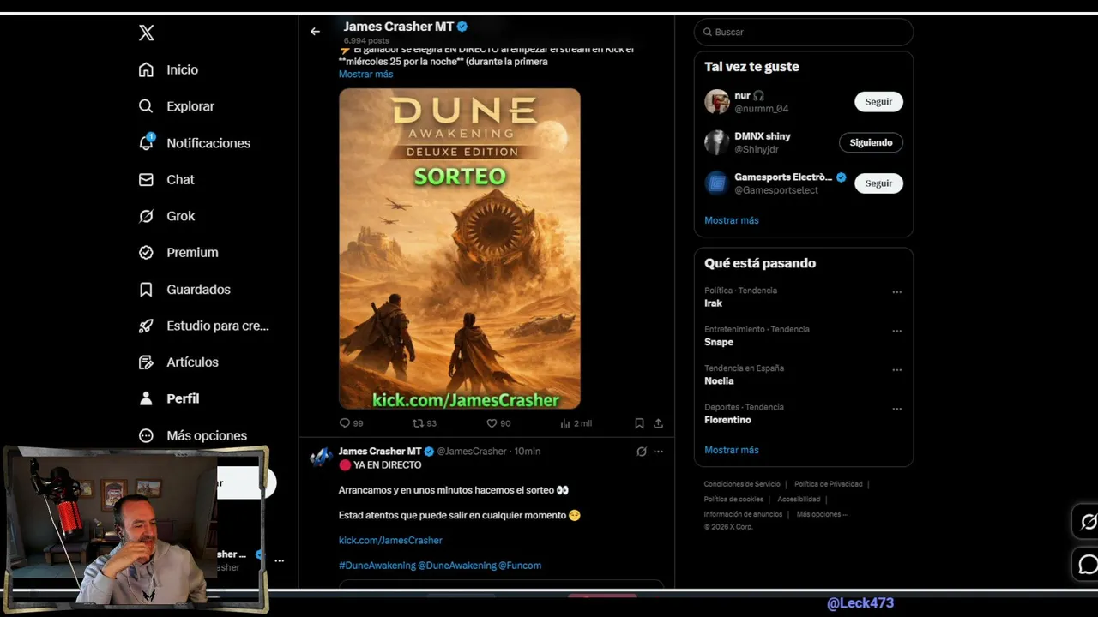Viewport: 1098px width, 617px height.
Task: Open Información de anuncios footer link
Action: (x=743, y=514)
